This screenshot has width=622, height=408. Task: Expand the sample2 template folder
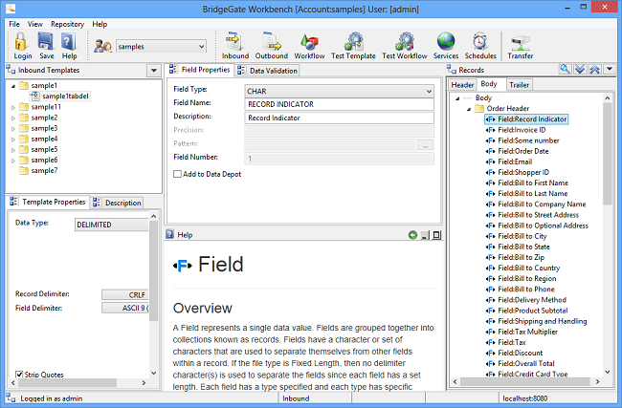point(13,118)
